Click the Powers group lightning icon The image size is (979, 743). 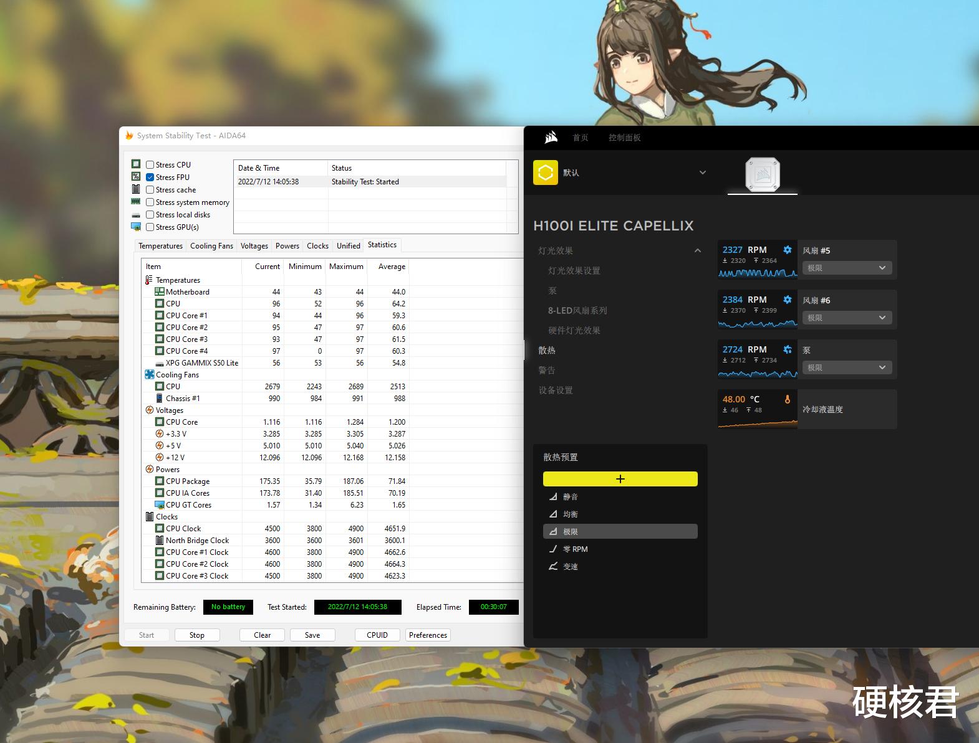point(150,469)
